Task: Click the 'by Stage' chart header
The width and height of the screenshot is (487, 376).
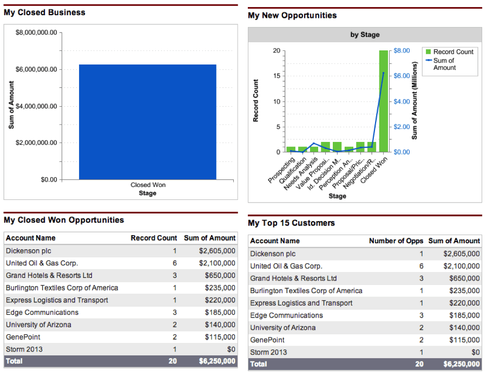Action: [365, 35]
